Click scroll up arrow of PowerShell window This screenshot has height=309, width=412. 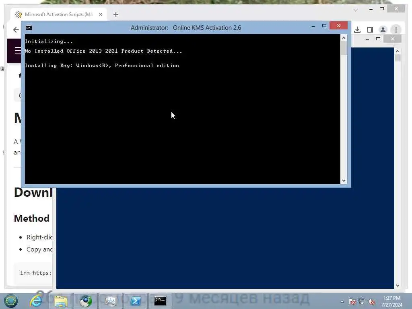click(x=398, y=51)
